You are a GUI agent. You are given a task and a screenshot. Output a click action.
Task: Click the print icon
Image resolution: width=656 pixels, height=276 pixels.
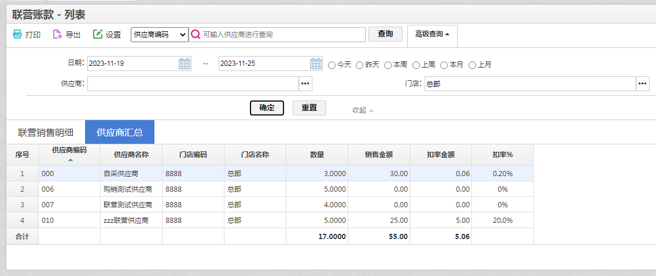17,34
